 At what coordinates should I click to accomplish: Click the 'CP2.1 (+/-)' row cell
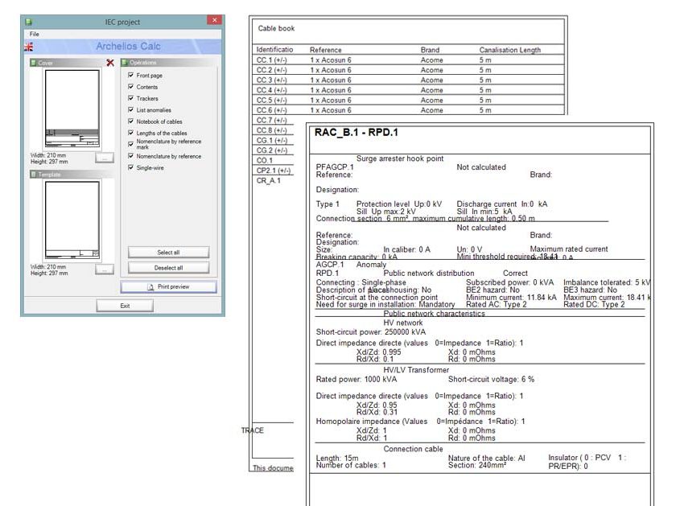(274, 171)
